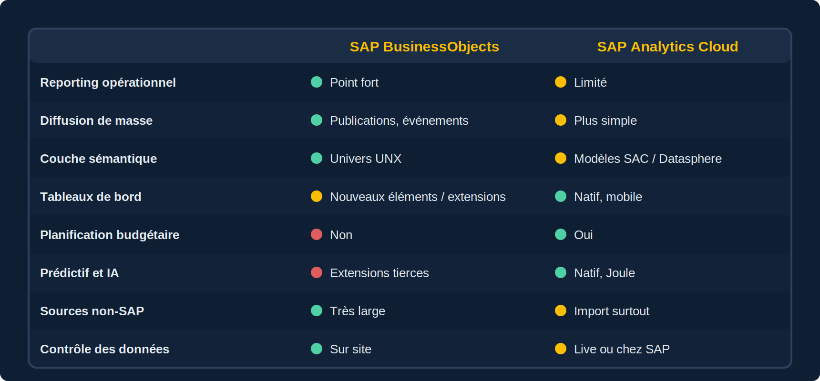820x381 pixels.
Task: Click the Natif, mobile cell text
Action: [608, 197]
